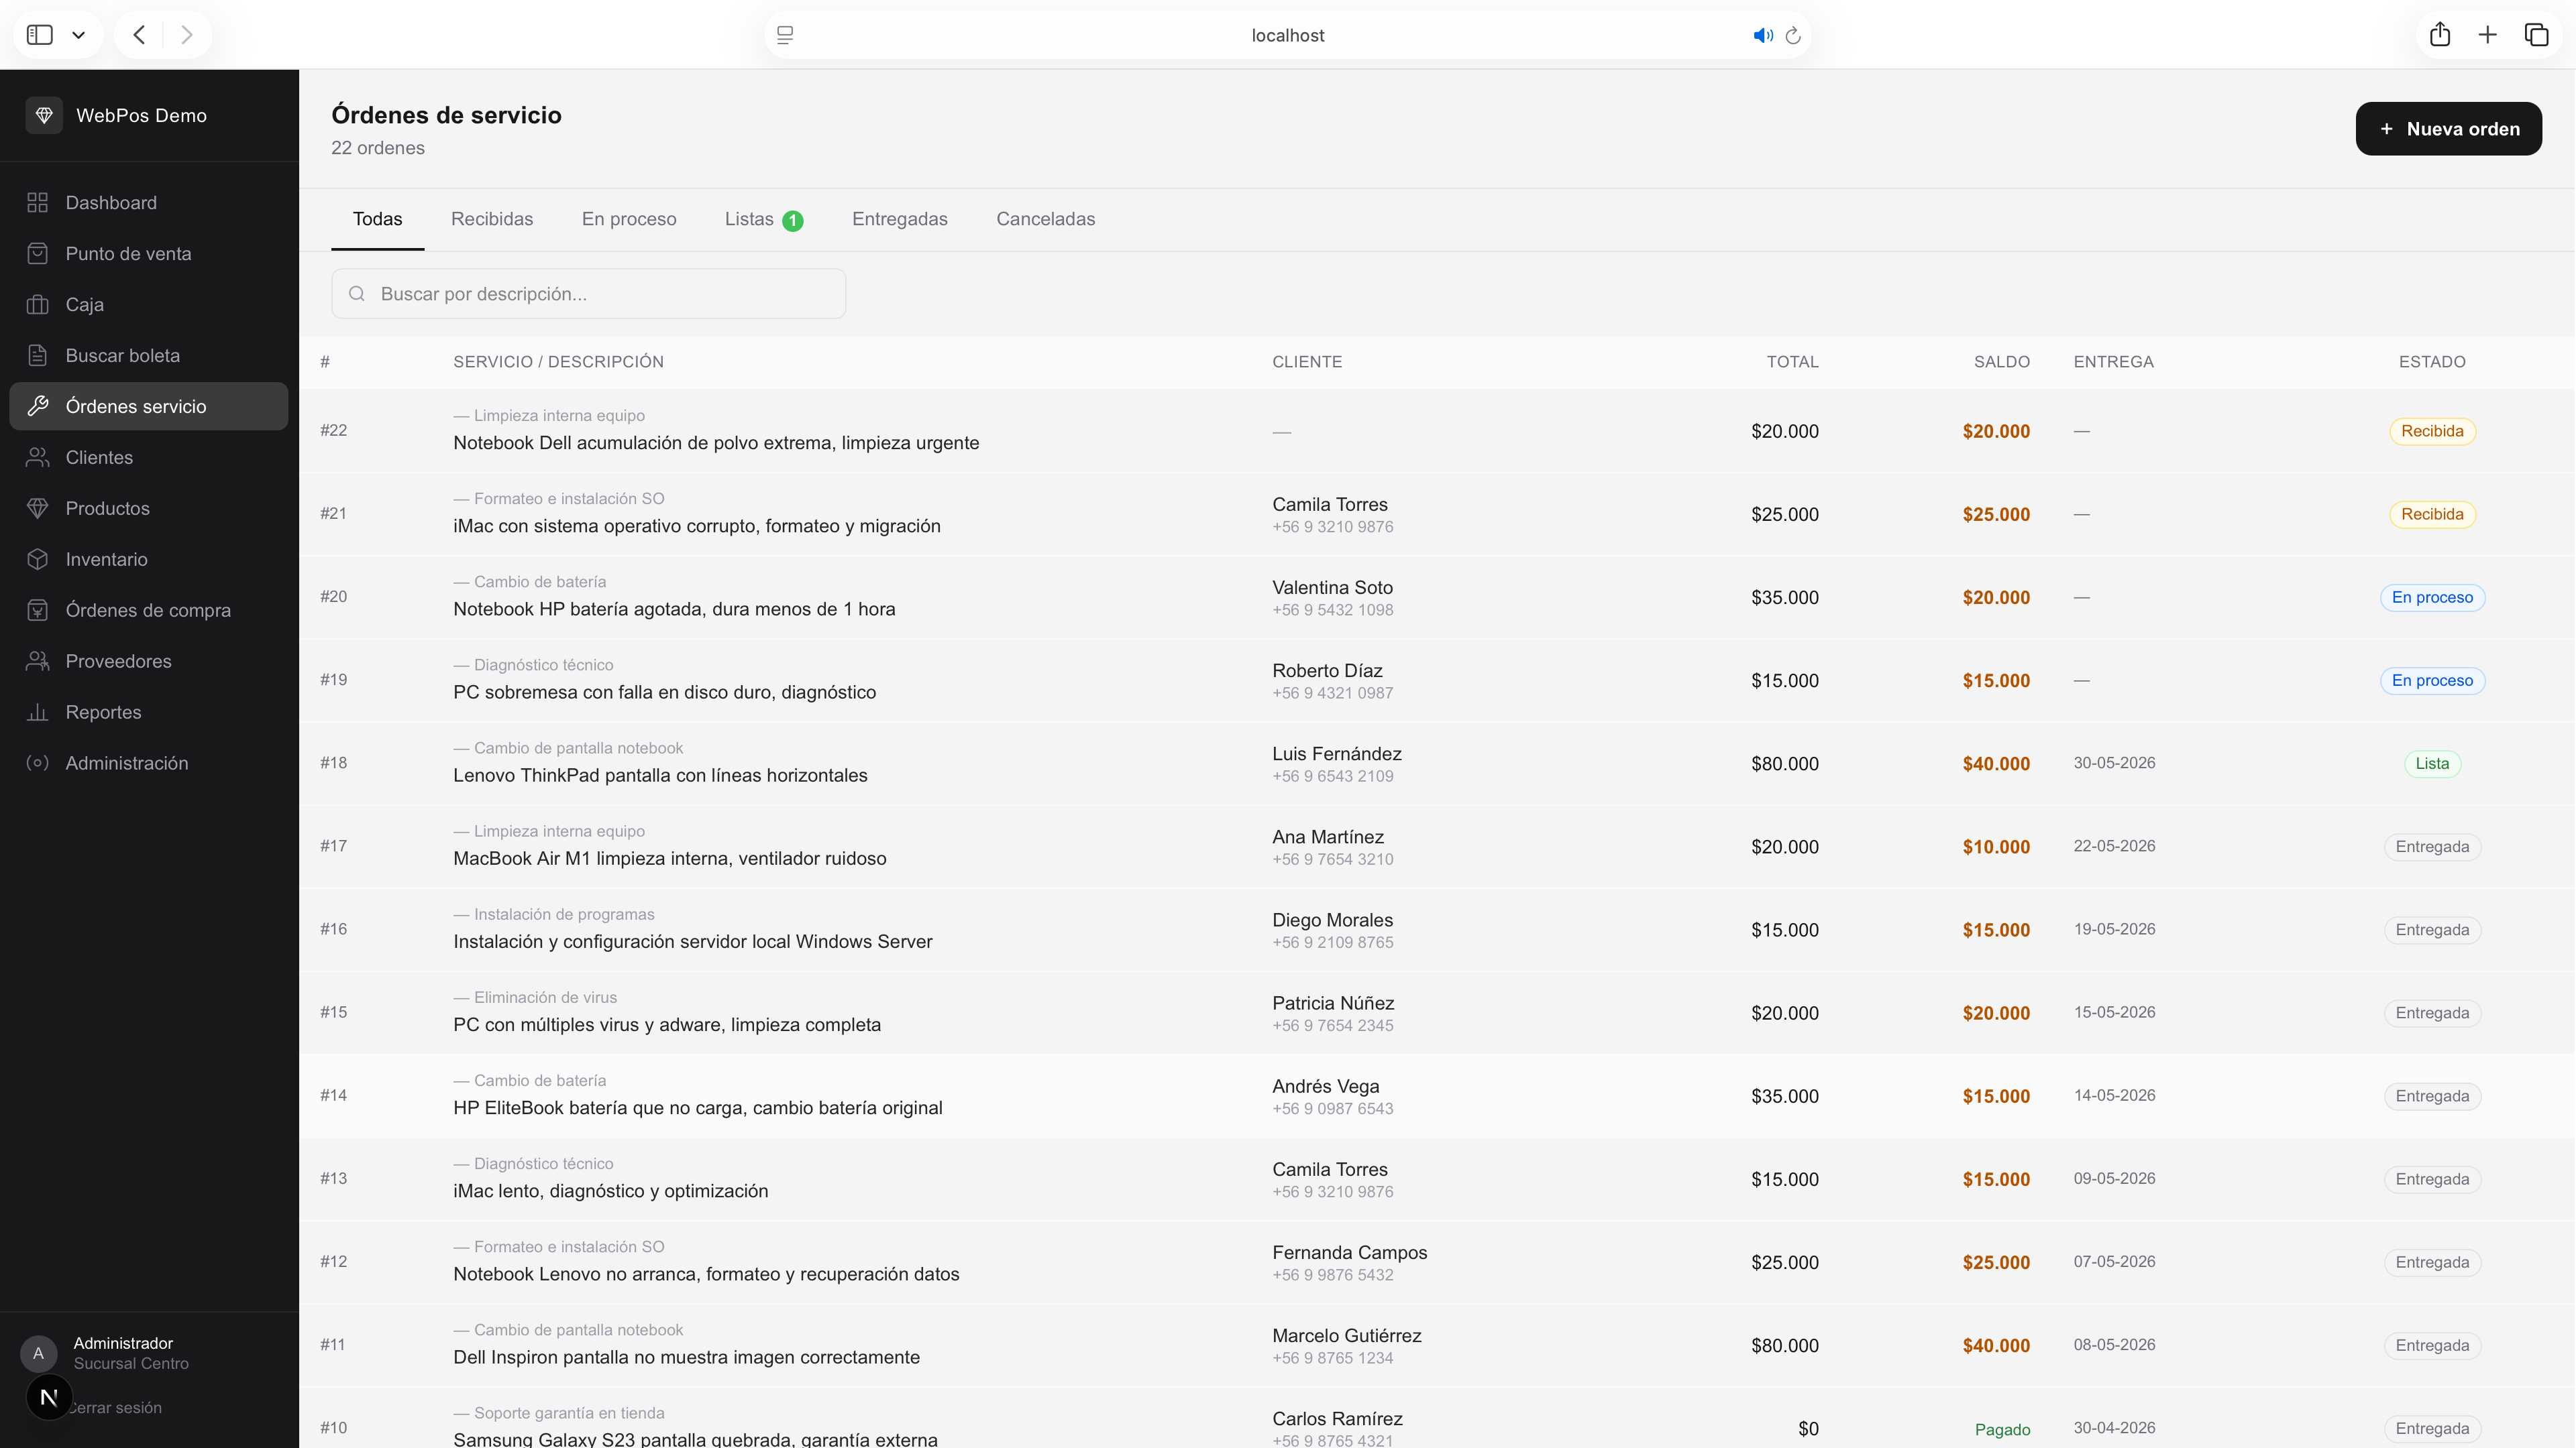
Task: Open Inventario in the sidebar
Action: 149,560
